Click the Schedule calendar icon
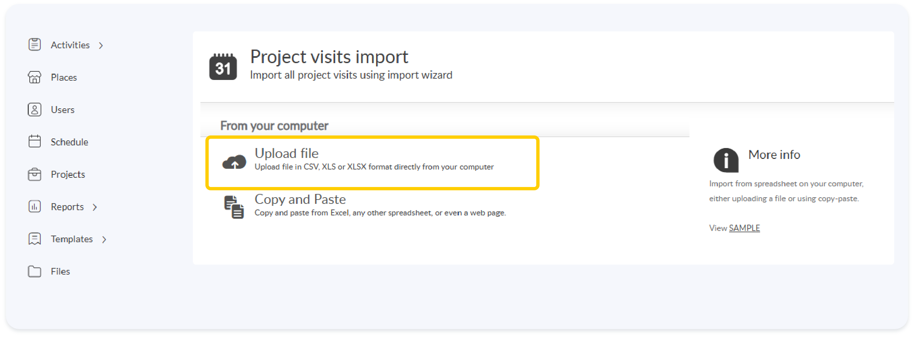 [34, 142]
